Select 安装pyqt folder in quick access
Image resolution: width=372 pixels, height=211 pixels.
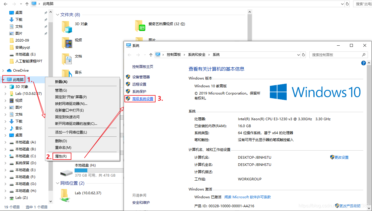coord(22,47)
